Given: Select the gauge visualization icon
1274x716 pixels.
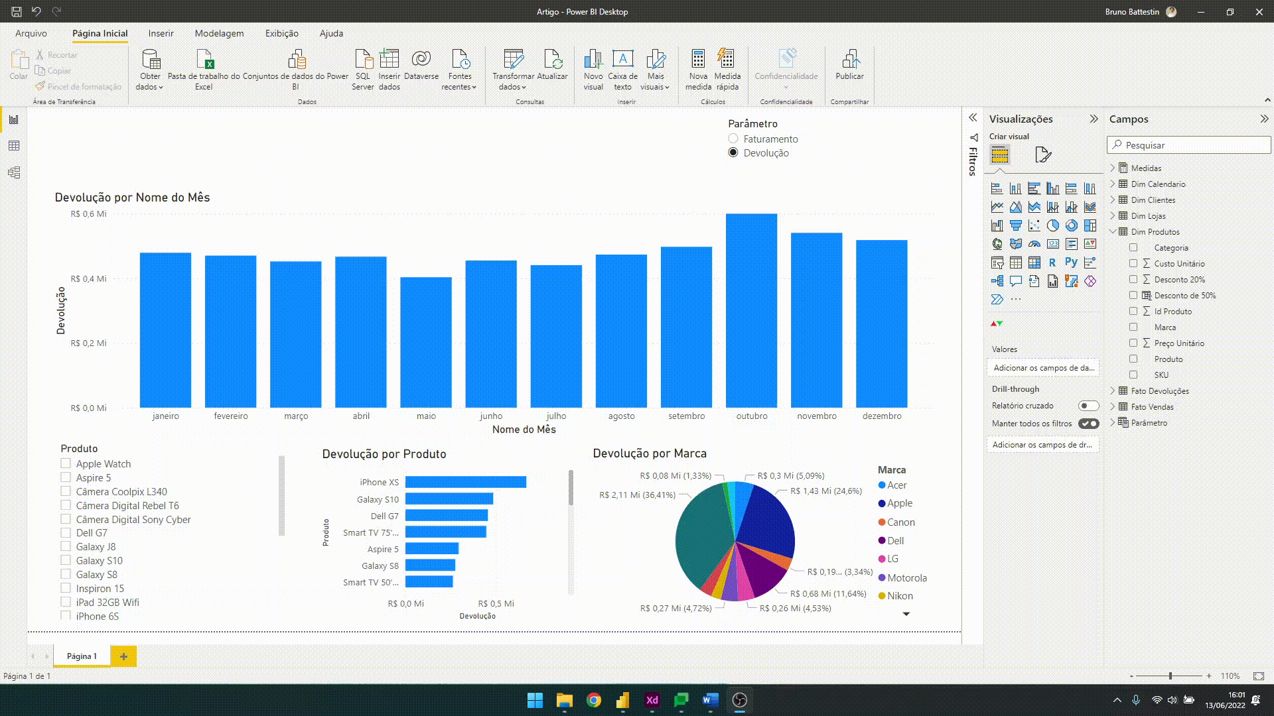Looking at the screenshot, I should tap(1034, 244).
